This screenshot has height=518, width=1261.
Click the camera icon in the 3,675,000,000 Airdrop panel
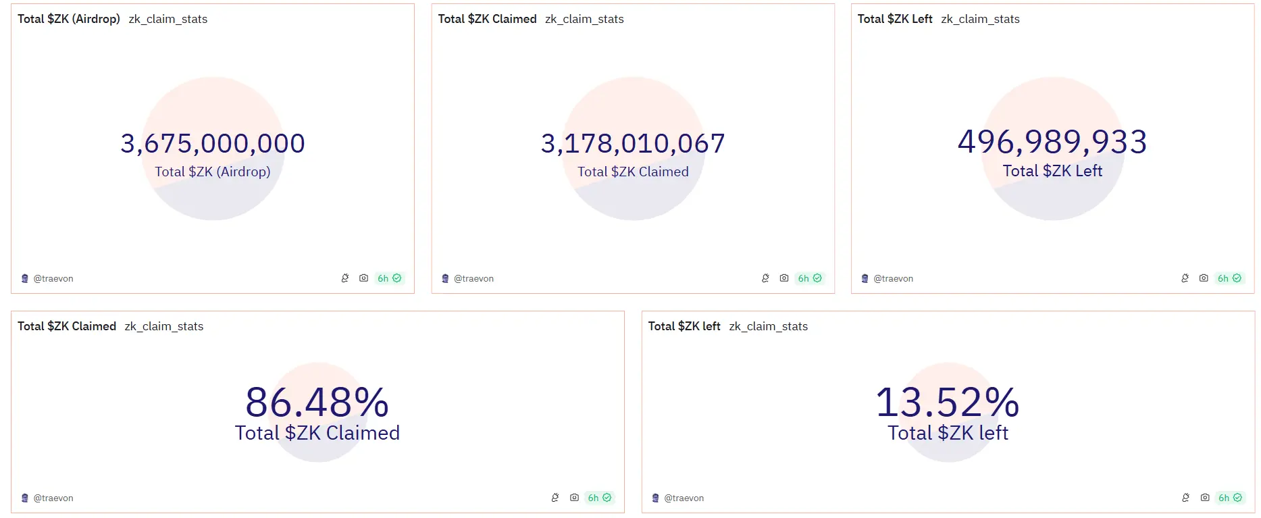tap(363, 278)
